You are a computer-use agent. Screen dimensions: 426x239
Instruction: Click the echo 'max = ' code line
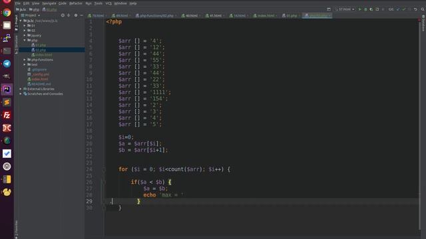[163, 195]
